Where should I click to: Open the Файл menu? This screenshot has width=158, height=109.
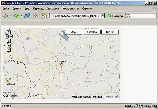point(6,9)
